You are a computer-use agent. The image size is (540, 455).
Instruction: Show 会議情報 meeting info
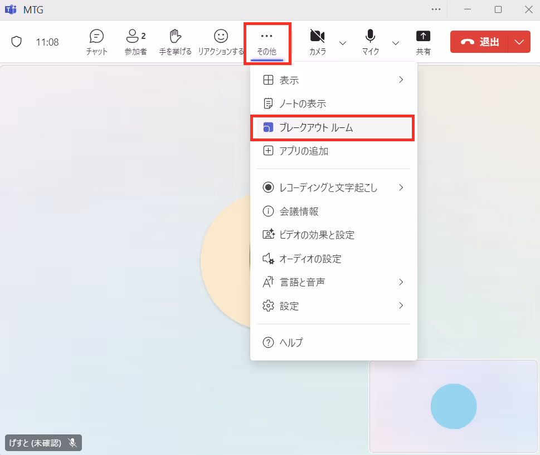click(333, 211)
